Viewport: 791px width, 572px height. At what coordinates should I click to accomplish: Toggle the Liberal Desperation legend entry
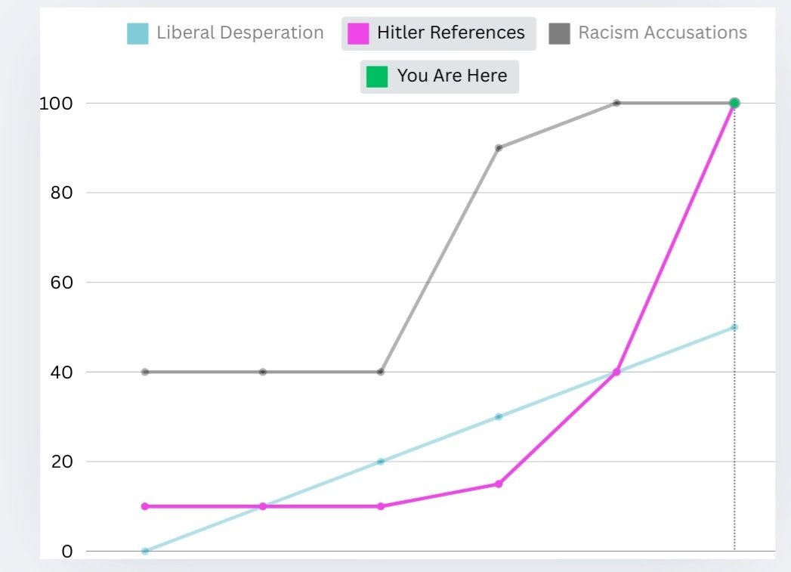[x=225, y=33]
